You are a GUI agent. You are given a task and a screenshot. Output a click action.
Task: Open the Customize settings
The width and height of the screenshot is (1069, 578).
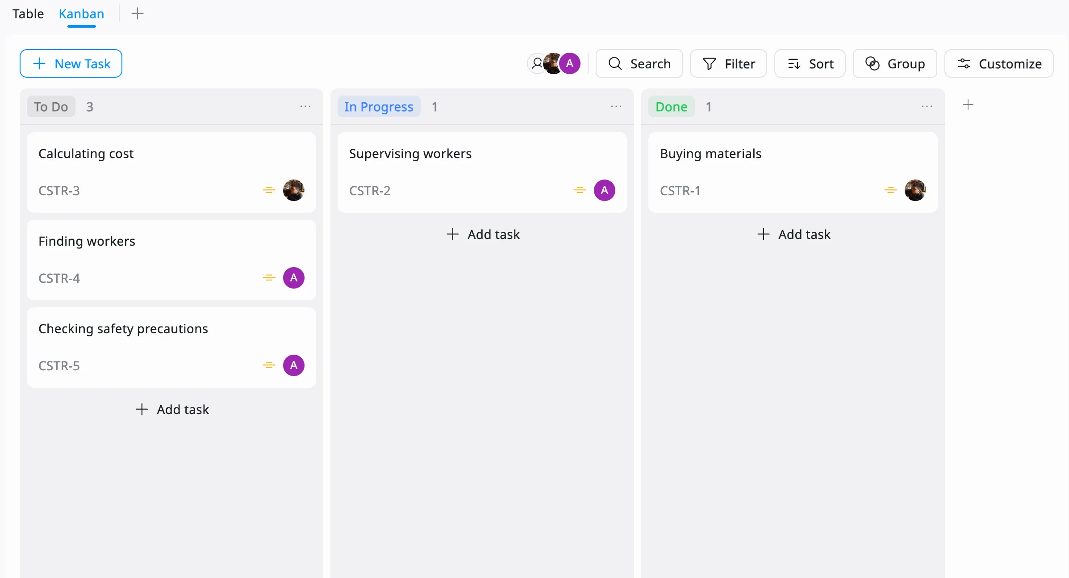[999, 63]
